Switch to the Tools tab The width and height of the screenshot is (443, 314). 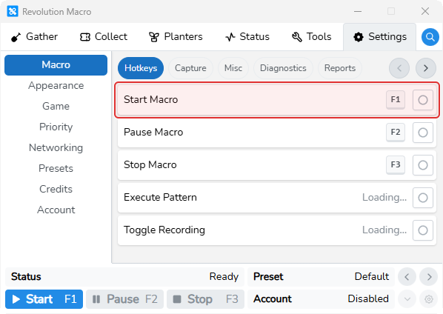click(x=312, y=37)
